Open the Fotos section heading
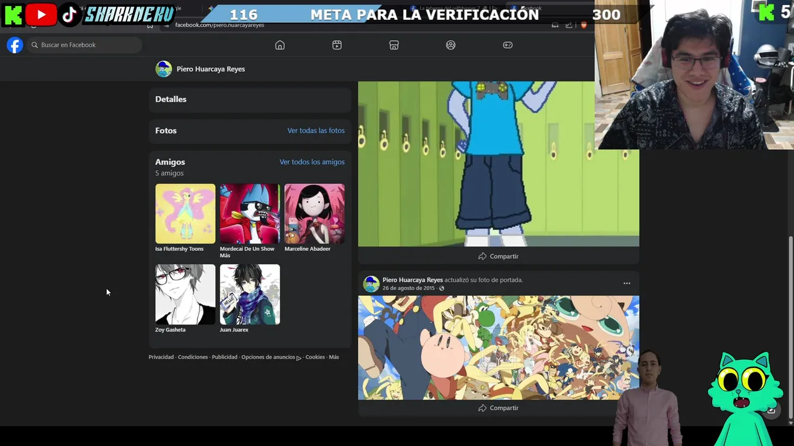The height and width of the screenshot is (446, 794). pyautogui.click(x=166, y=131)
